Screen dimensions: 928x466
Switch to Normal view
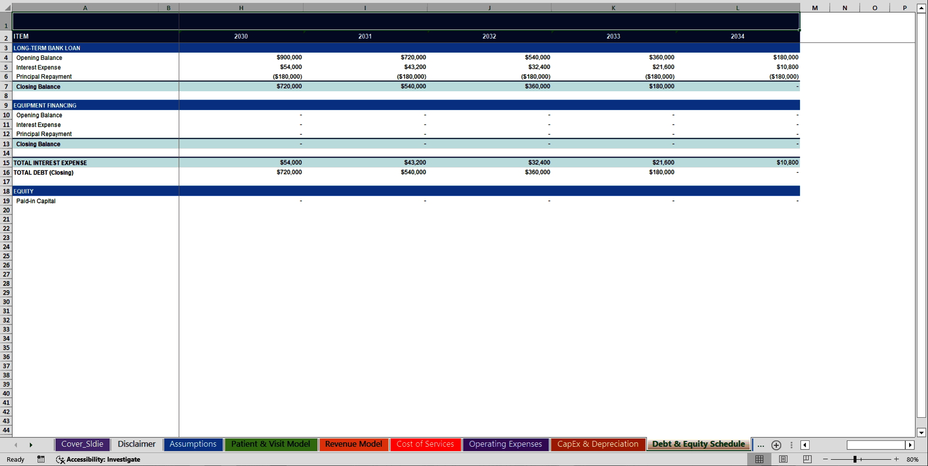759,459
